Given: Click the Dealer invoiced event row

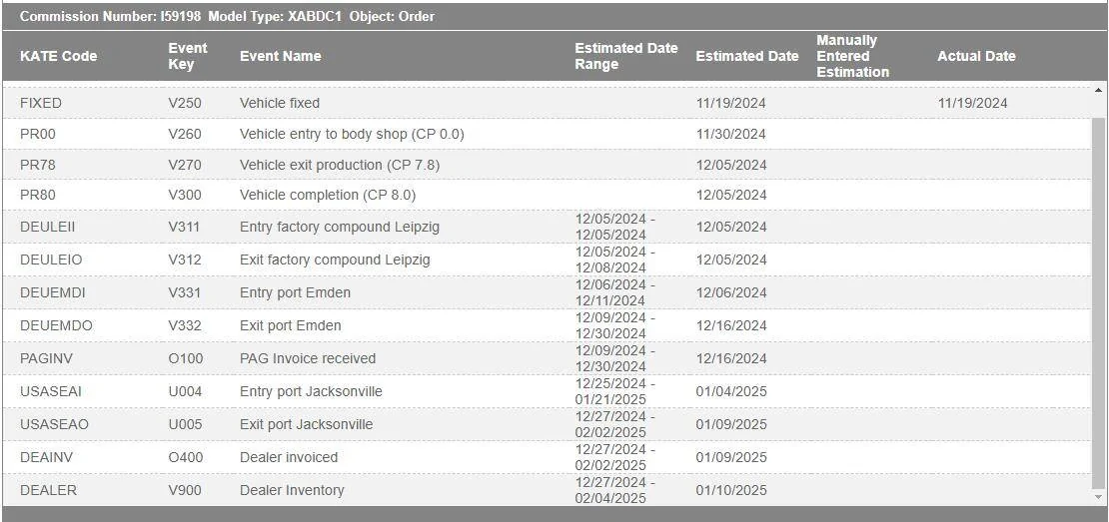Looking at the screenshot, I should (x=289, y=457).
